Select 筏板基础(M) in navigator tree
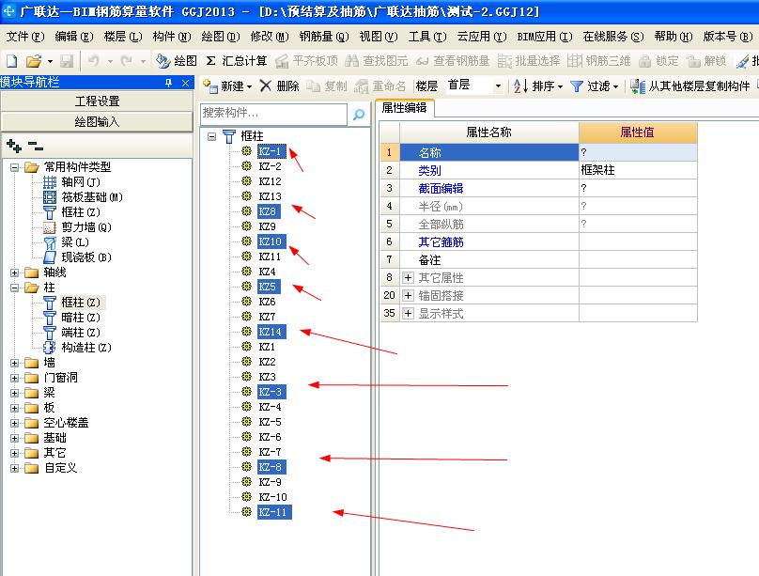This screenshot has height=576, width=759. click(92, 197)
